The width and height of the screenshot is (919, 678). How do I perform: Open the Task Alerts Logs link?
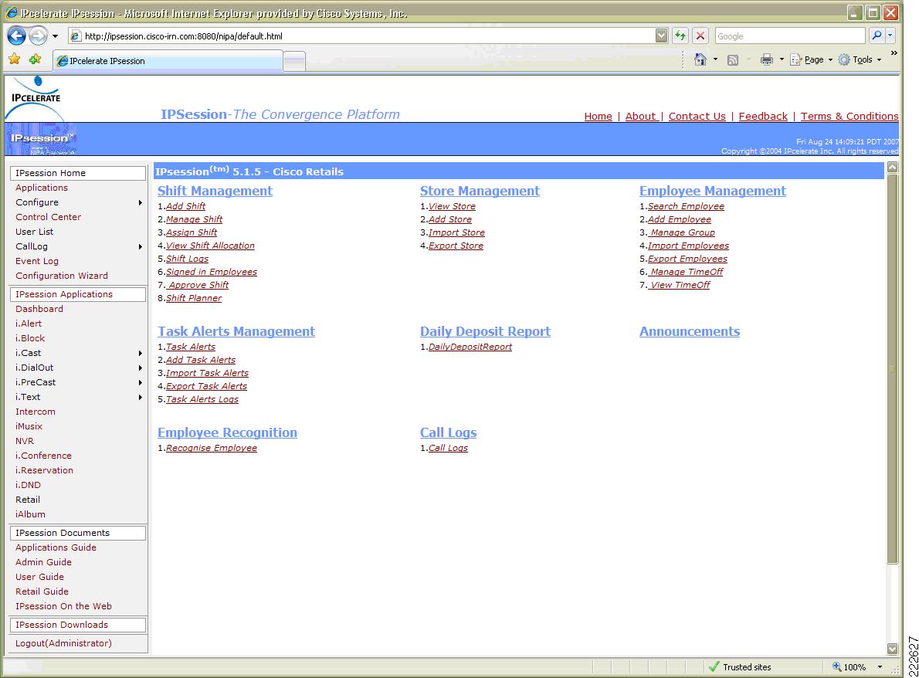(202, 399)
